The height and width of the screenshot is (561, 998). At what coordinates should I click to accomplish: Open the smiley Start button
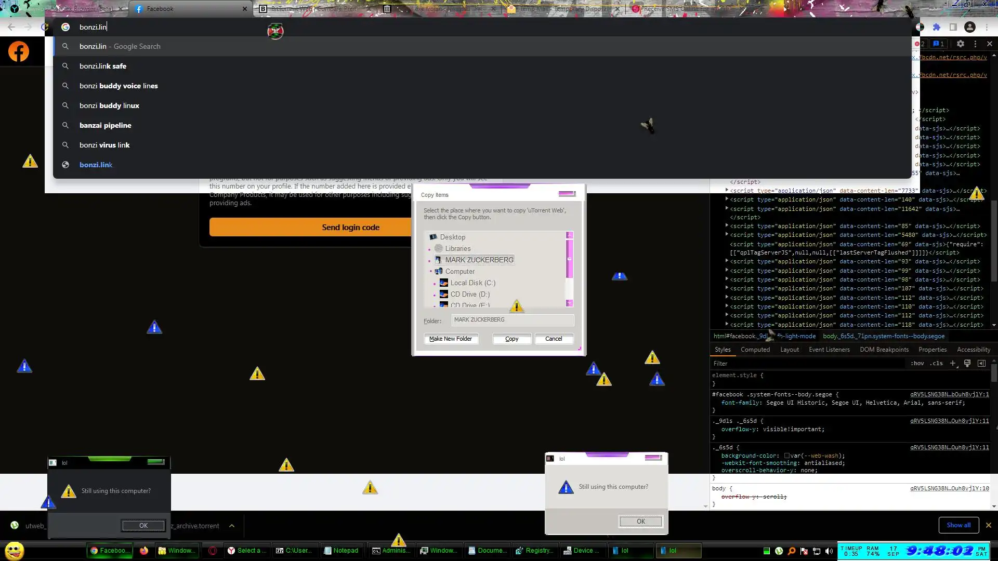tap(14, 550)
